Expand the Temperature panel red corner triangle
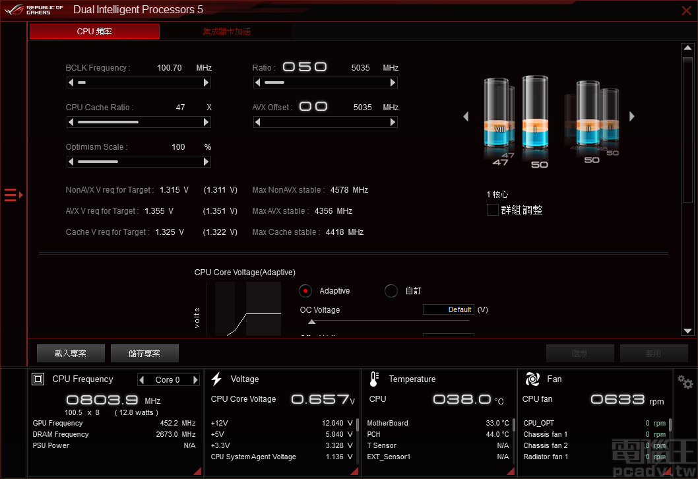Screen dimensions: 698x479 coord(511,471)
